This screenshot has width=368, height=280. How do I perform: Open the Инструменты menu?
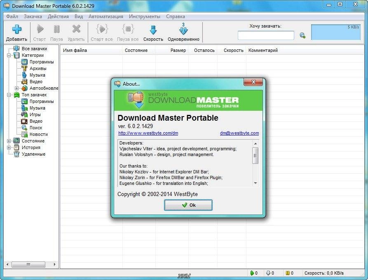click(145, 16)
